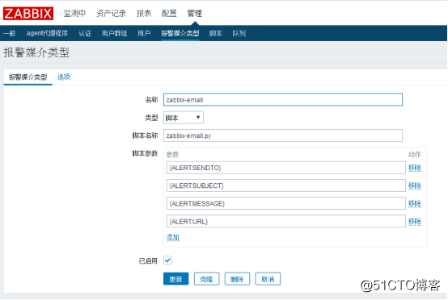
Task: Open the 类型 dropdown showing 脚本
Action: tap(184, 118)
